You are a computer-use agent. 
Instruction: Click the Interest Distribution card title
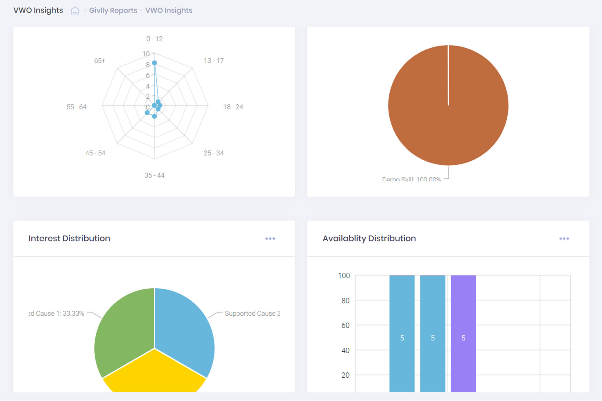coord(69,238)
